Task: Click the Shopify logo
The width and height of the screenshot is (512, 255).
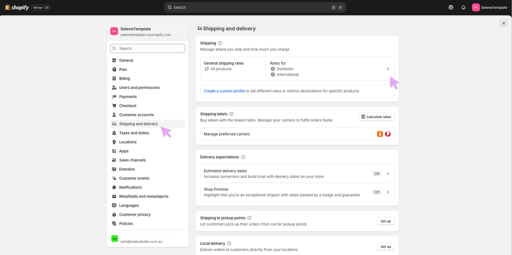Action: tap(17, 8)
